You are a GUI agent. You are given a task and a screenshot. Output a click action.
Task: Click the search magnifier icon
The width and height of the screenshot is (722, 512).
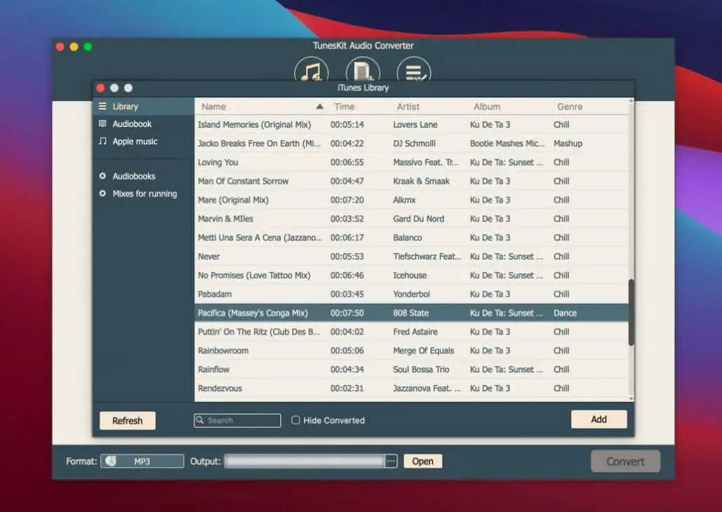[x=200, y=420]
